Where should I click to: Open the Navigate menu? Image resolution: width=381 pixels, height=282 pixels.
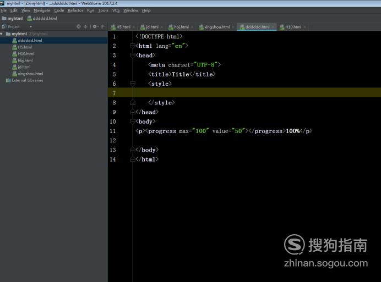(42, 10)
